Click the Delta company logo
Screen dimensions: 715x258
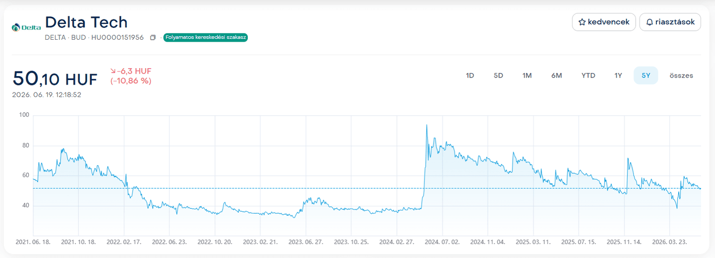pos(26,27)
